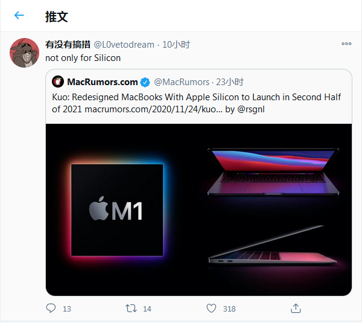
Task: Click the 23小时 quoted tweet timestamp
Action: coord(230,82)
